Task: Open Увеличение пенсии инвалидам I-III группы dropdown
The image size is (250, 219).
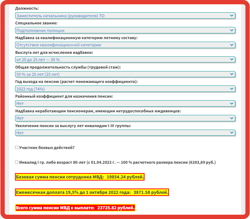Action: click(x=125, y=133)
